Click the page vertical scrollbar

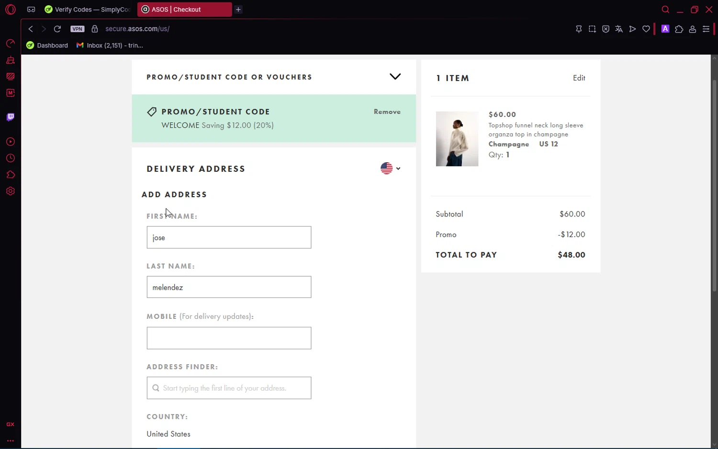point(714,186)
